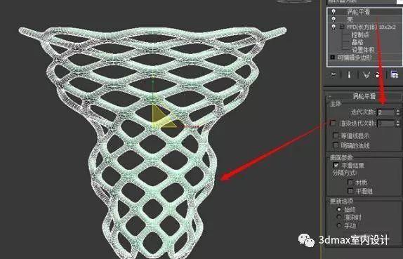Viewport: 403px width, 259px height.
Task: Enable the 等值线显示 checkbox
Action: [336, 135]
